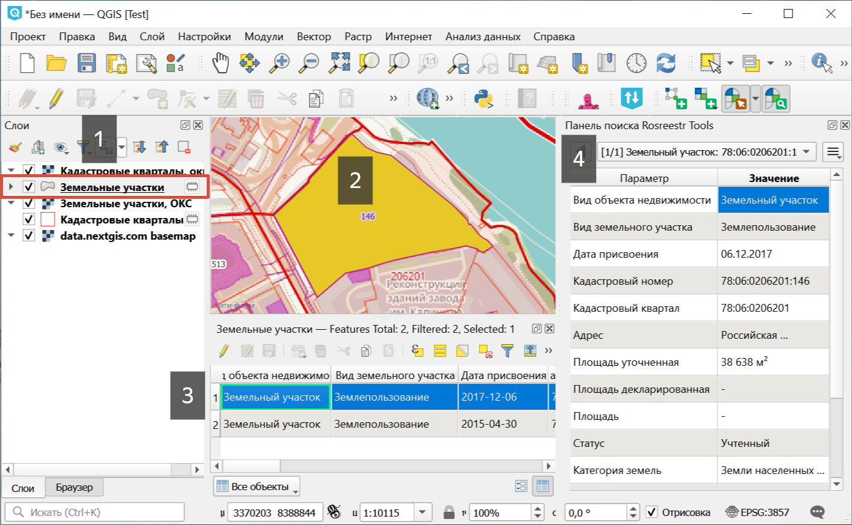Open the Слой menu

coord(152,37)
